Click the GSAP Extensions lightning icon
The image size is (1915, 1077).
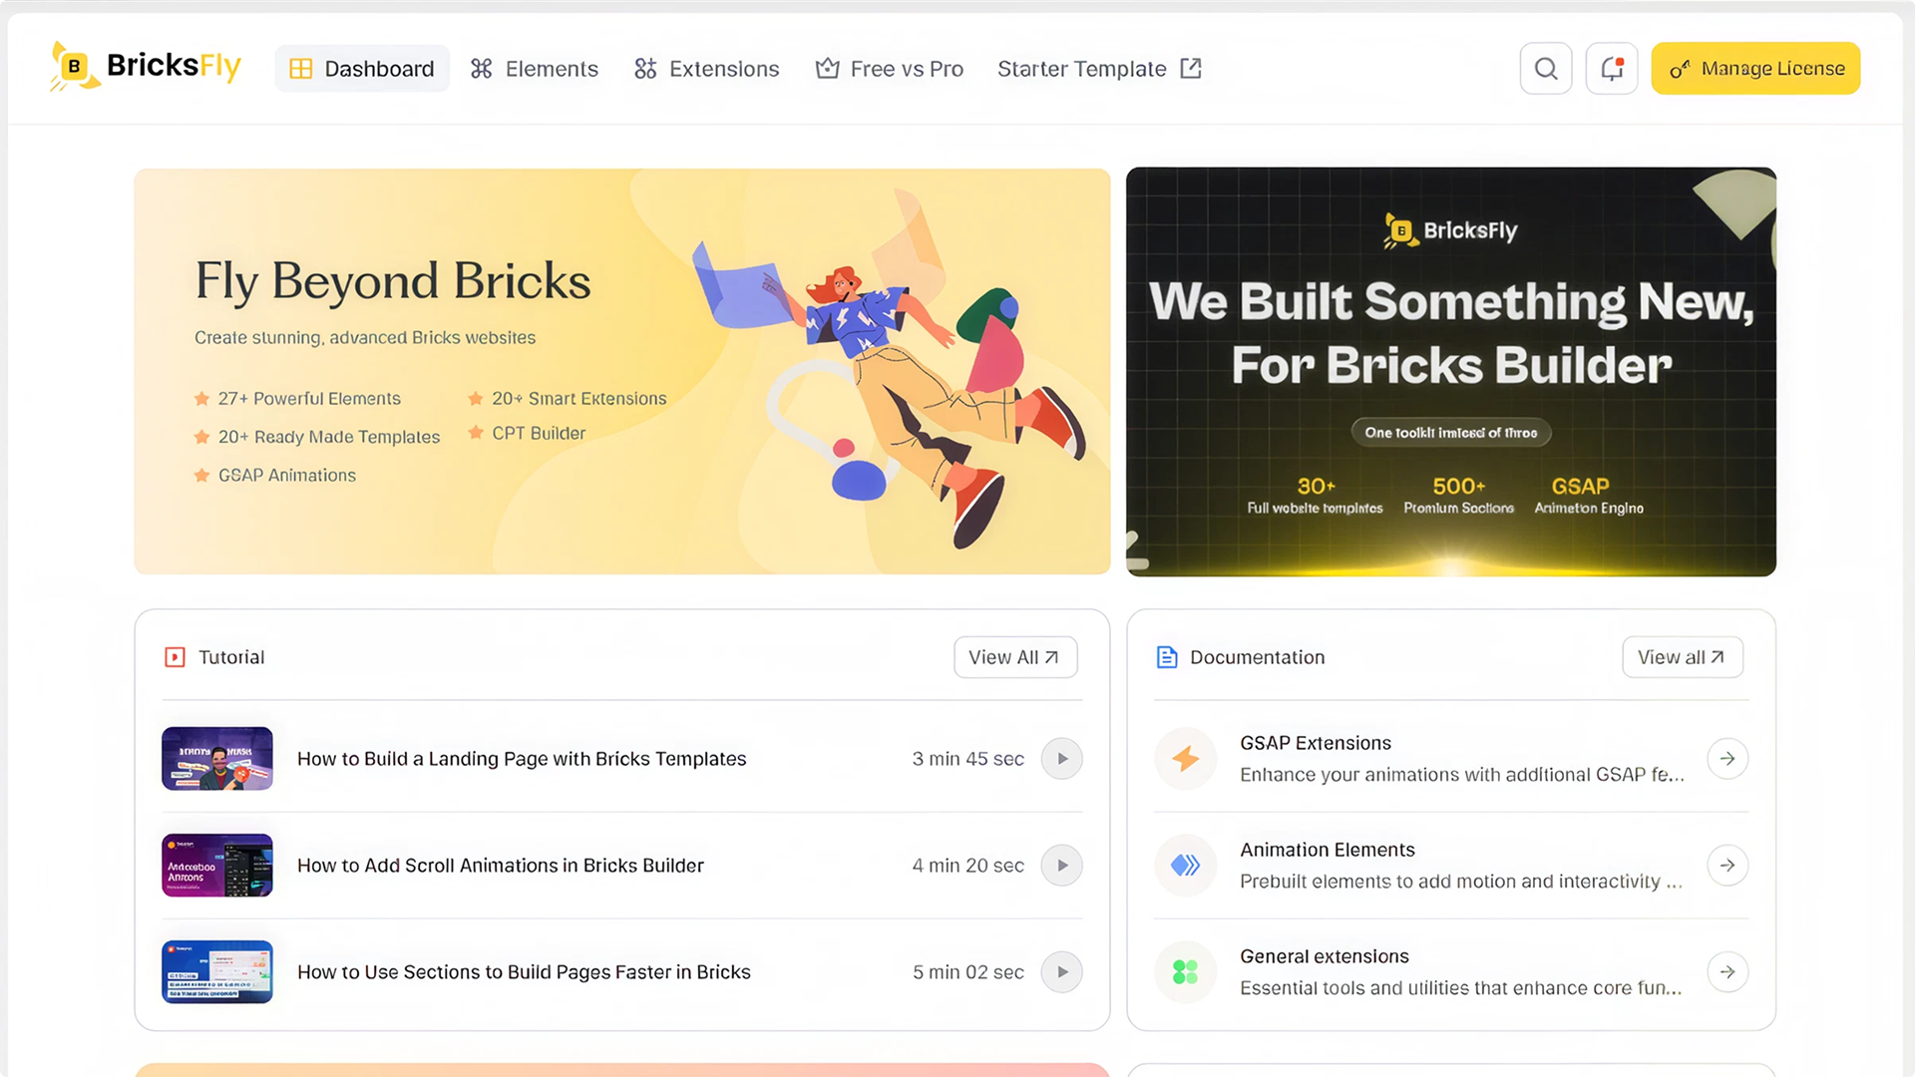pos(1186,759)
